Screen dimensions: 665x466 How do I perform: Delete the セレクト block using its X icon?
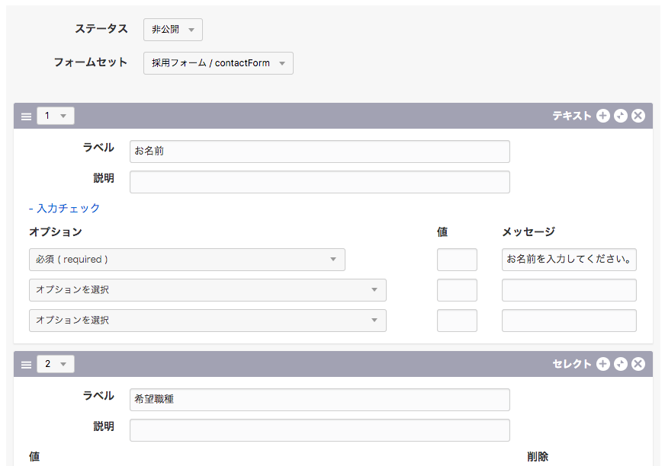coord(638,364)
